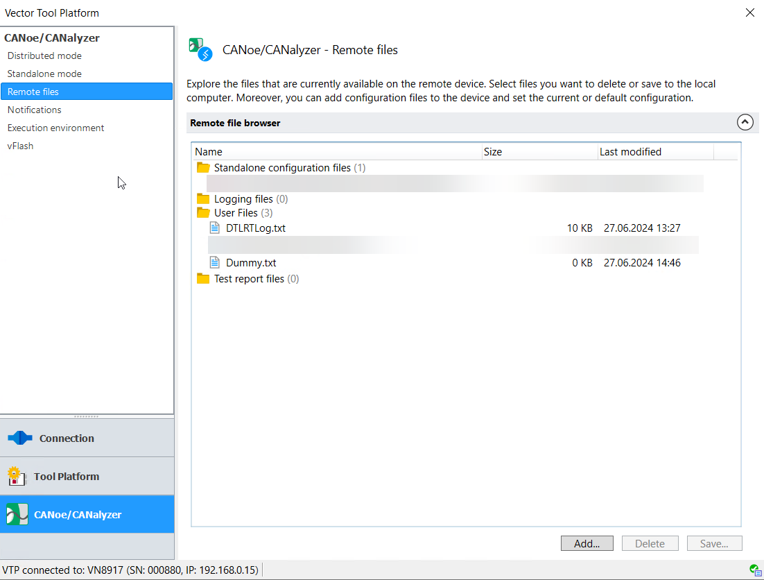Switch to the CANoe/CANalyzer section

click(87, 514)
